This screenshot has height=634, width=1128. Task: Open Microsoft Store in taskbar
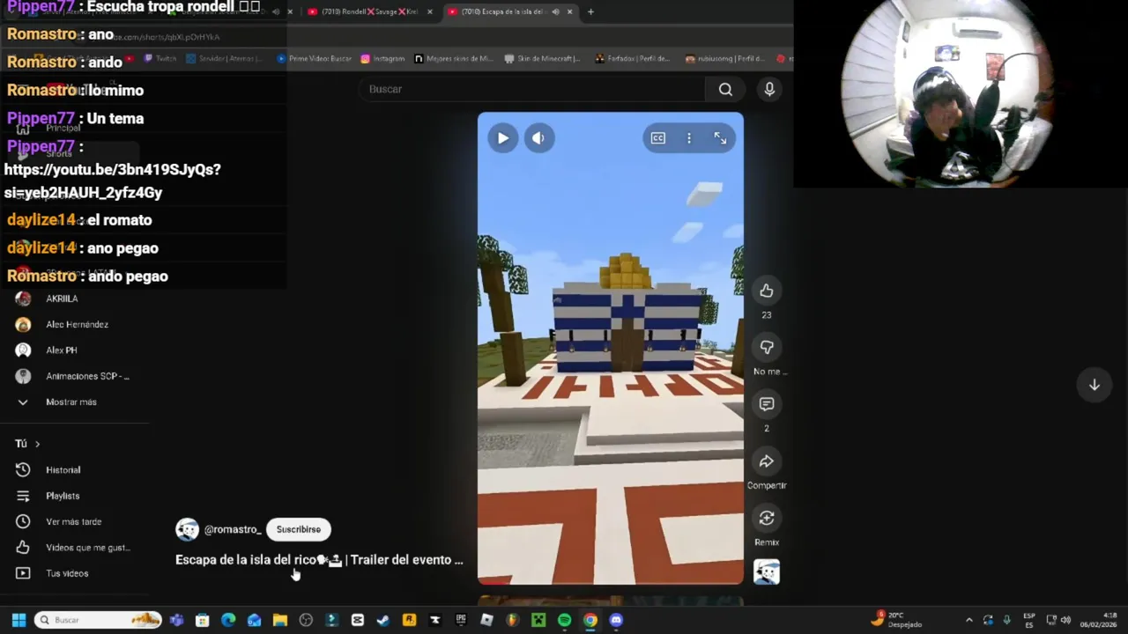coord(203,620)
